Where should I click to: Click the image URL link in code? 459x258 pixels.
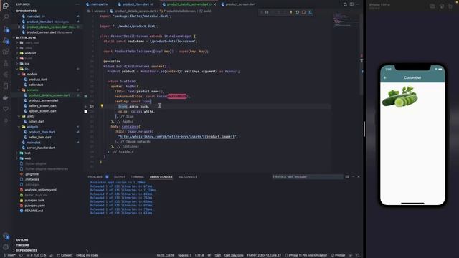click(177, 137)
